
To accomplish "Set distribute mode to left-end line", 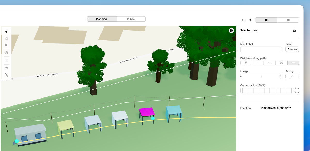I will point(270,63).
